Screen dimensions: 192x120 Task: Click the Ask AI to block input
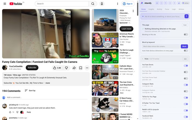click(x=163, y=16)
